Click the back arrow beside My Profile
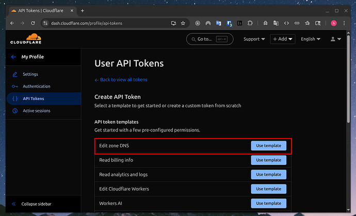Viewport: 356px width, 216px height. [13, 57]
